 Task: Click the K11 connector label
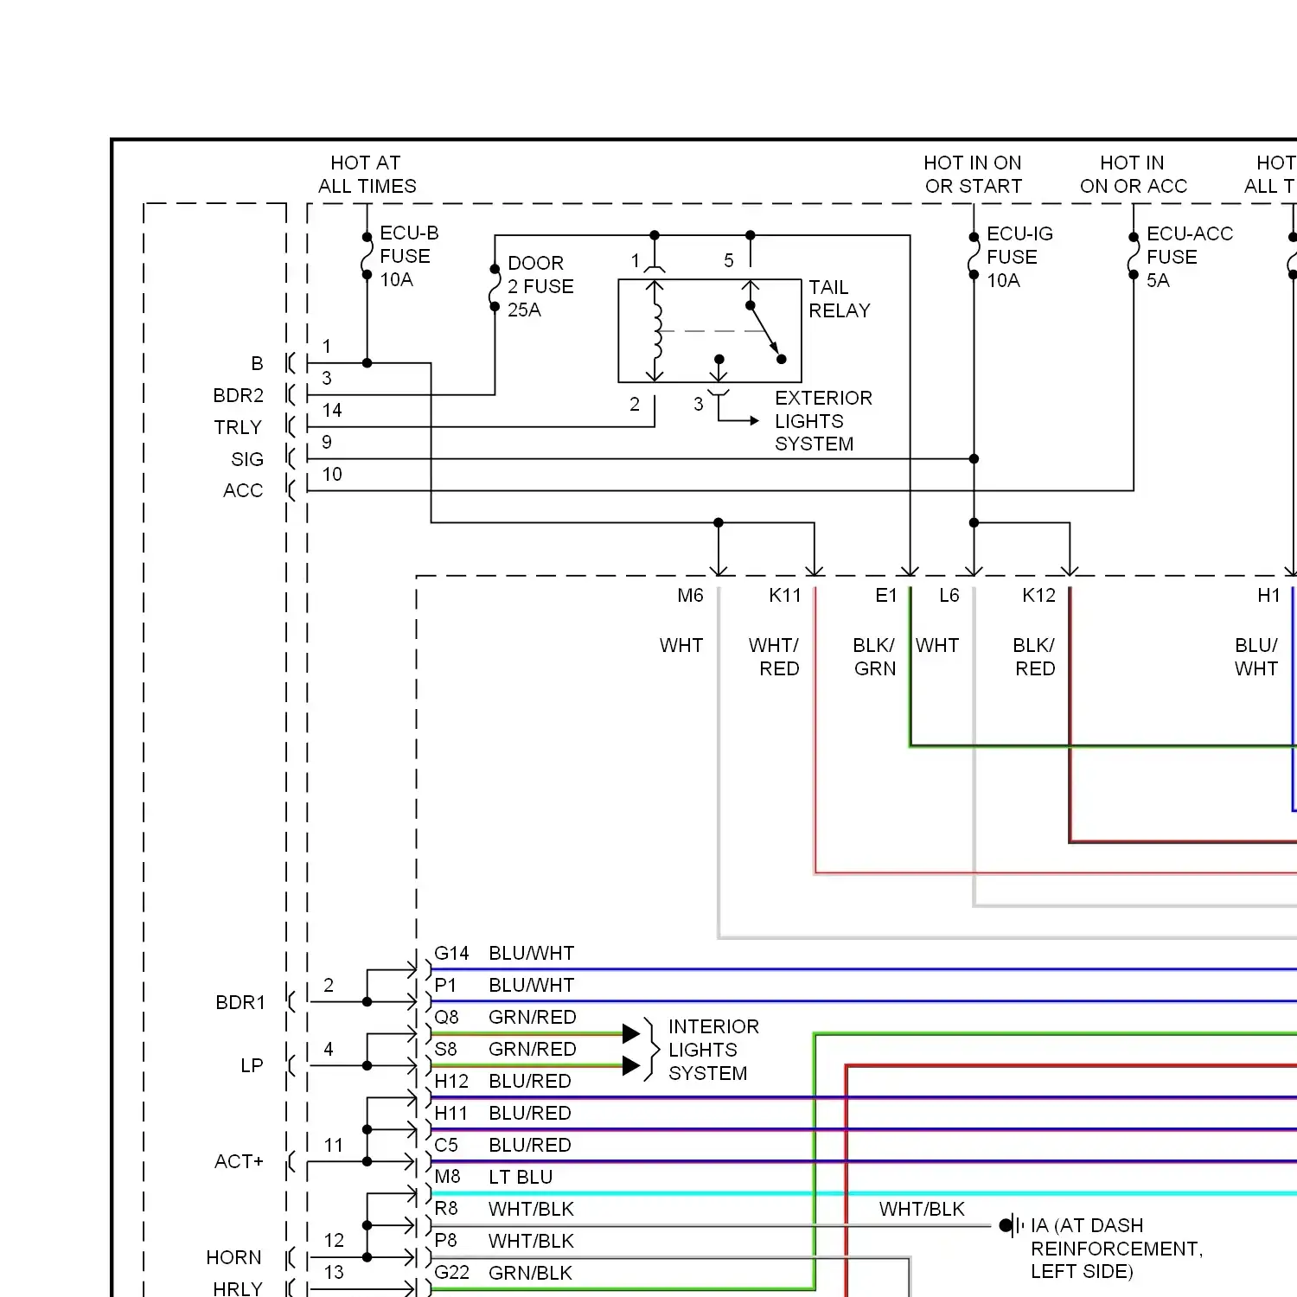tap(784, 595)
